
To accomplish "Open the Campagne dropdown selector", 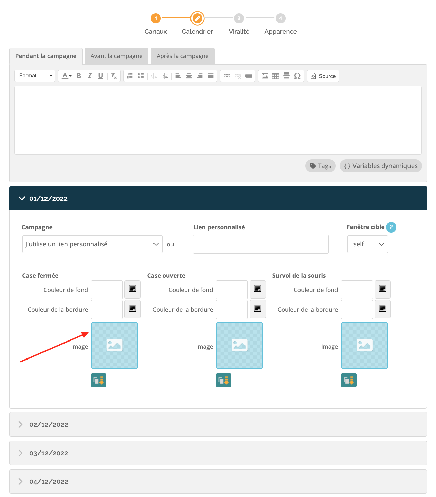I will (x=92, y=244).
